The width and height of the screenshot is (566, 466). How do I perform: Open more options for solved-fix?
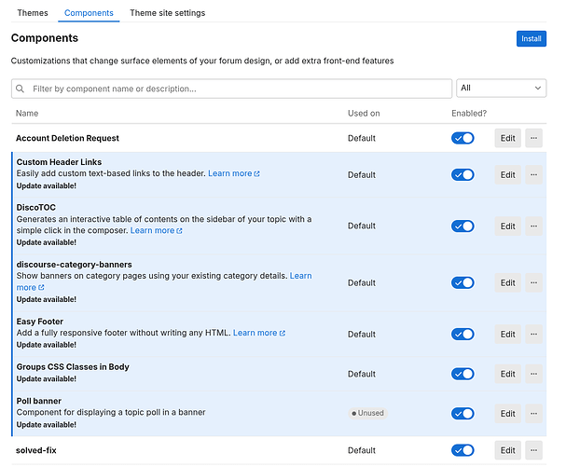(x=533, y=450)
